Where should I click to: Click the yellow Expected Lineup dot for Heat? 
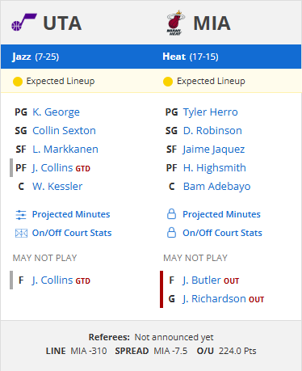pyautogui.click(x=168, y=82)
